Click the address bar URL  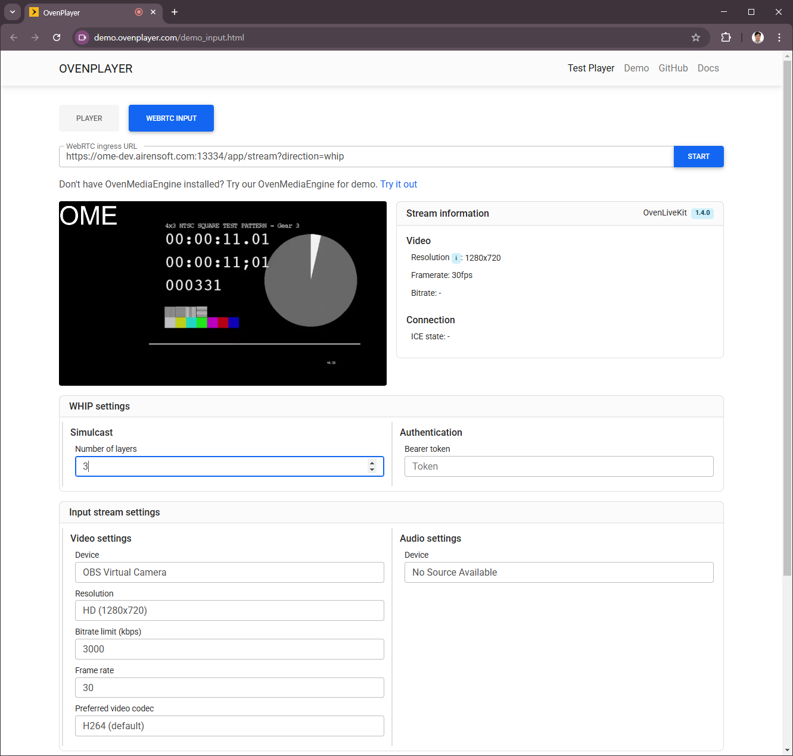[x=169, y=38]
